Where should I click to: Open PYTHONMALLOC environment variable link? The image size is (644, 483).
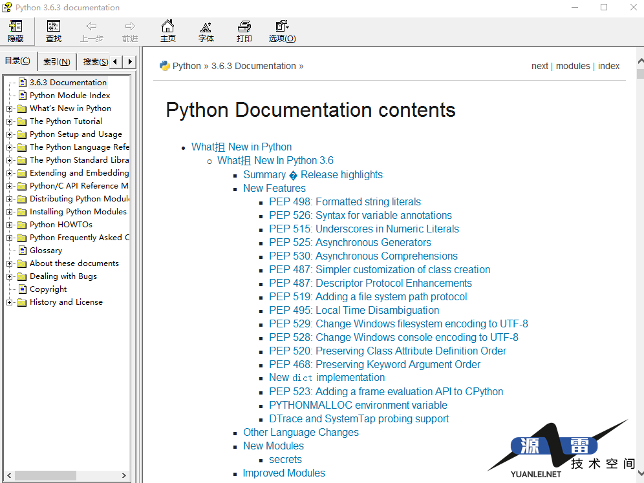[358, 405]
